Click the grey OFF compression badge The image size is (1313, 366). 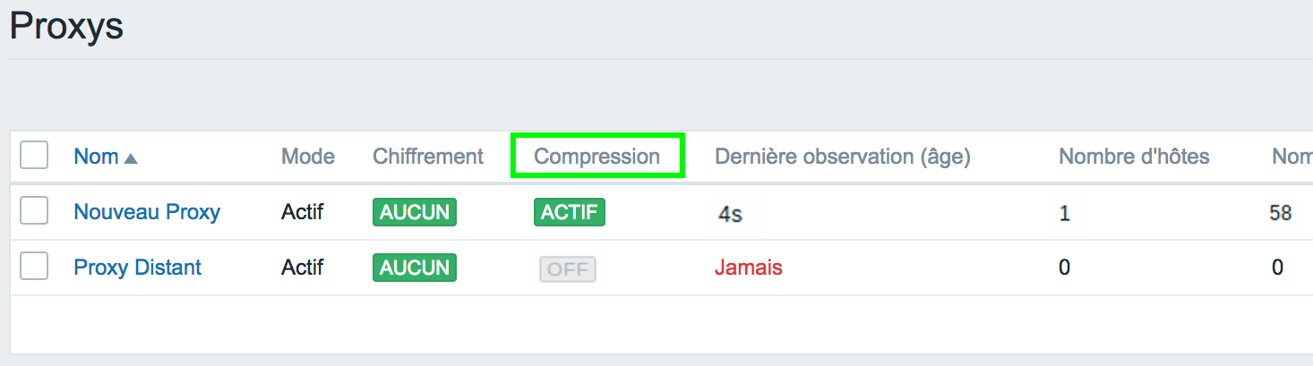tap(568, 269)
